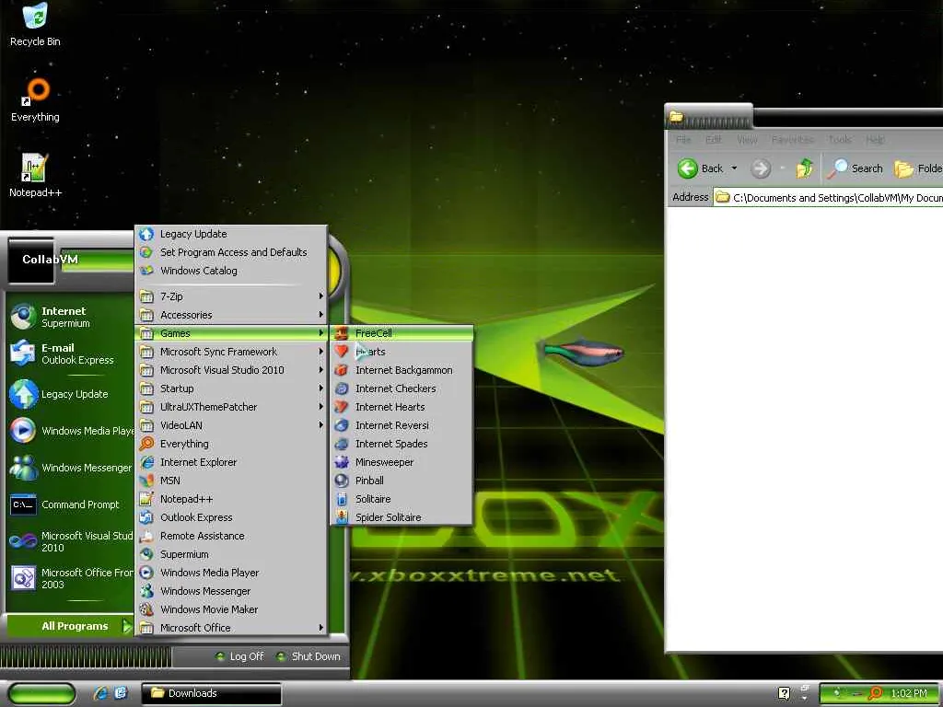Start Internet Hearts from Games list

click(402, 407)
